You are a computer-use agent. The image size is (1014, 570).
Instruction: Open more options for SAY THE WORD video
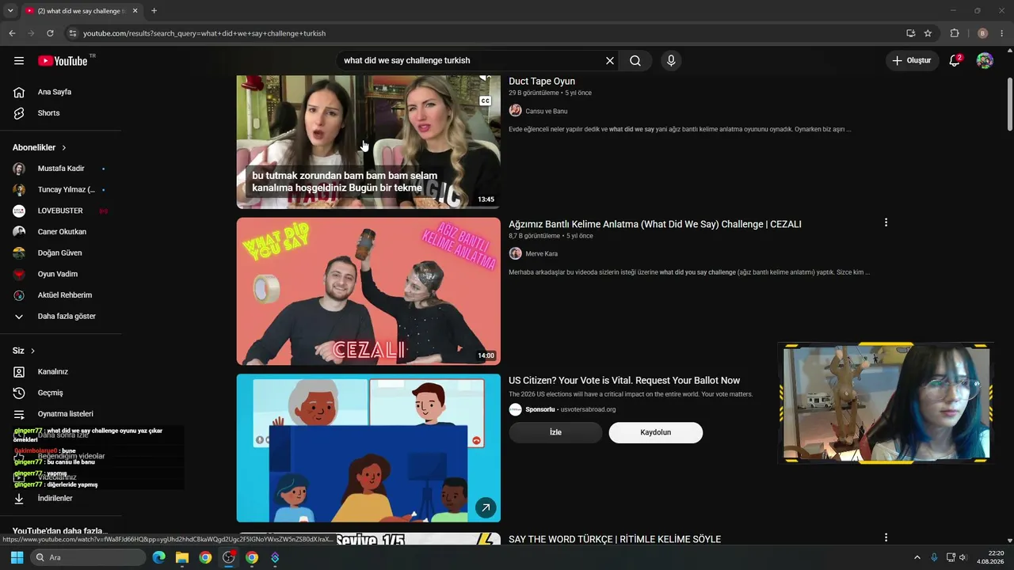click(x=886, y=538)
